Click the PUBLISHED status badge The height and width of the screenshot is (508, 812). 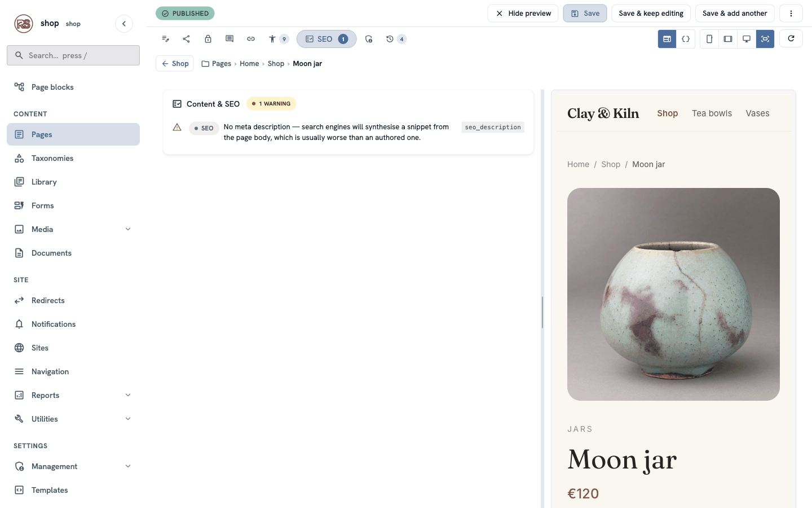click(185, 14)
